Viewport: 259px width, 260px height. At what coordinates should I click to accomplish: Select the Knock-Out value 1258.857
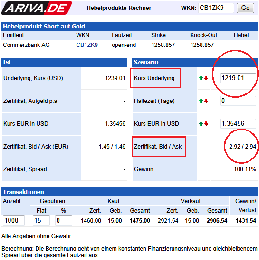pyautogui.click(x=202, y=45)
